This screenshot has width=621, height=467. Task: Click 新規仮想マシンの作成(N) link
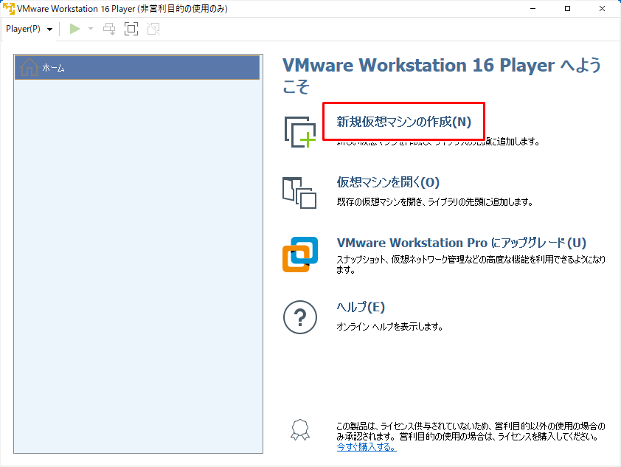(x=403, y=122)
